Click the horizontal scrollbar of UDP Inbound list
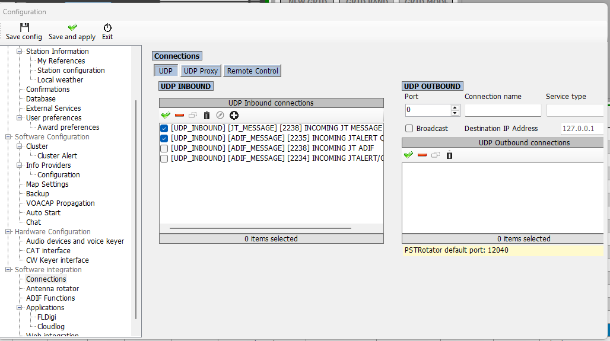This screenshot has width=610, height=341. point(260,228)
